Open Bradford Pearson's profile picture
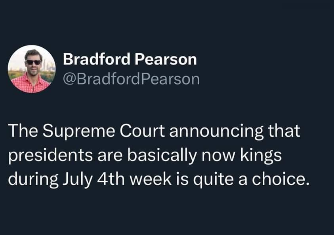This screenshot has width=334, height=235. tap(32, 69)
